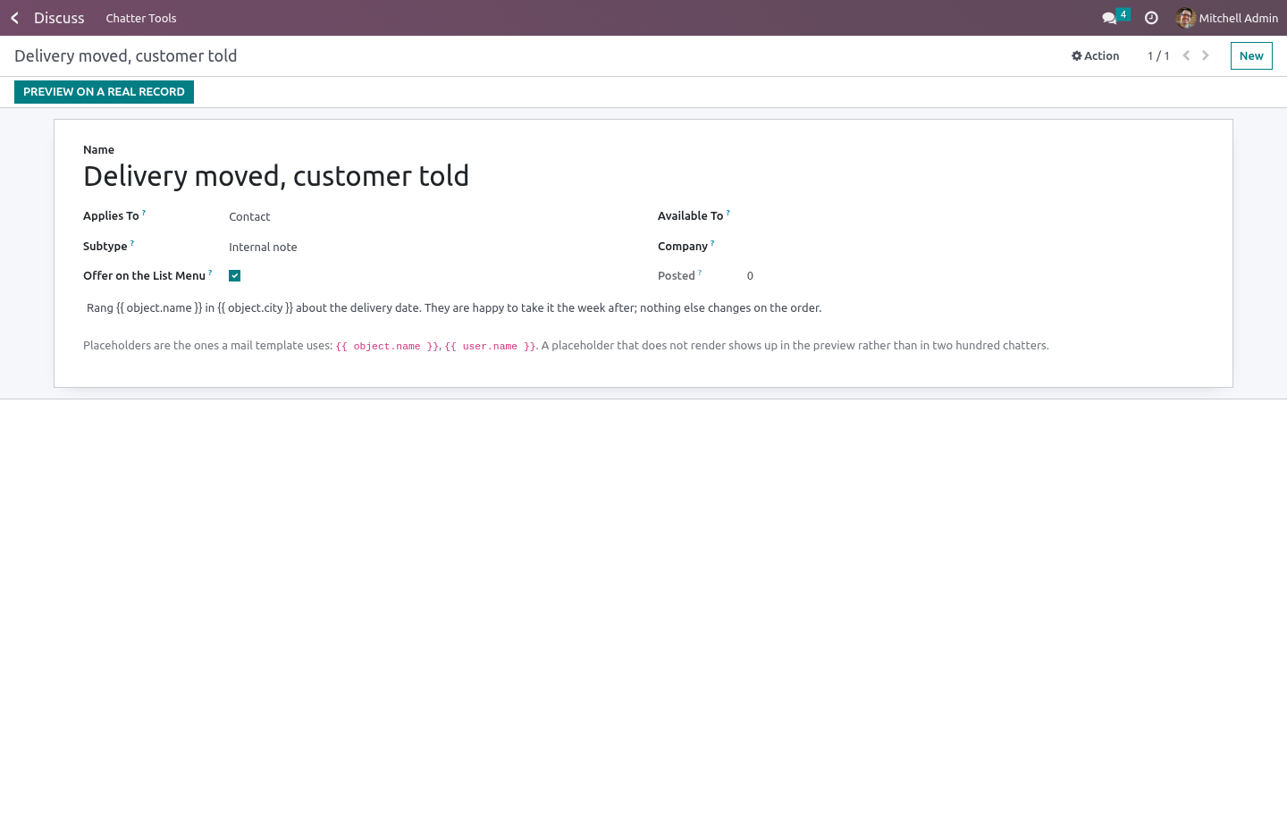1287x840 pixels.
Task: Go back using the arrow beside Discuss
Action: click(x=14, y=18)
